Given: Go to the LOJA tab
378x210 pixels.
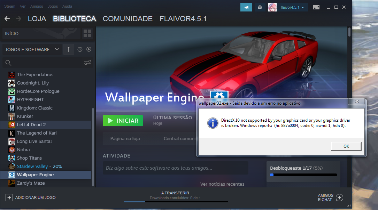Looking at the screenshot, I should [x=37, y=19].
